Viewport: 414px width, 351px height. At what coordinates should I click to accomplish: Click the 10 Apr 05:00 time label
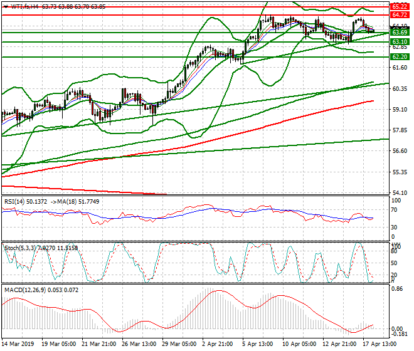click(x=299, y=344)
